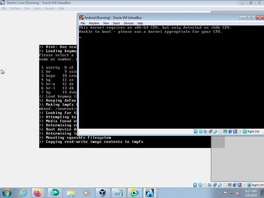
Task: Click mouse integration indicator in Android status bar
Action: 240,131
